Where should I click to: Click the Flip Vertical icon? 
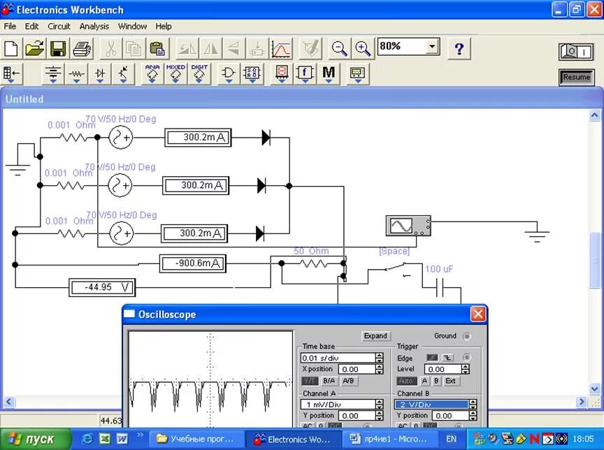[x=233, y=48]
